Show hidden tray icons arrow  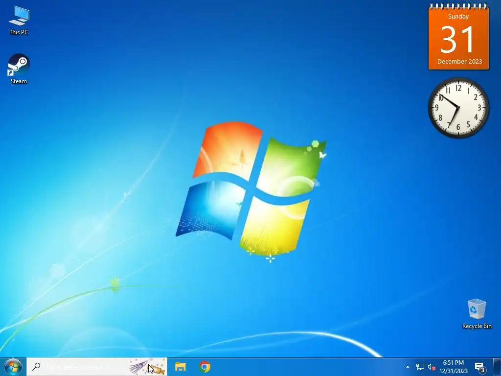point(408,367)
